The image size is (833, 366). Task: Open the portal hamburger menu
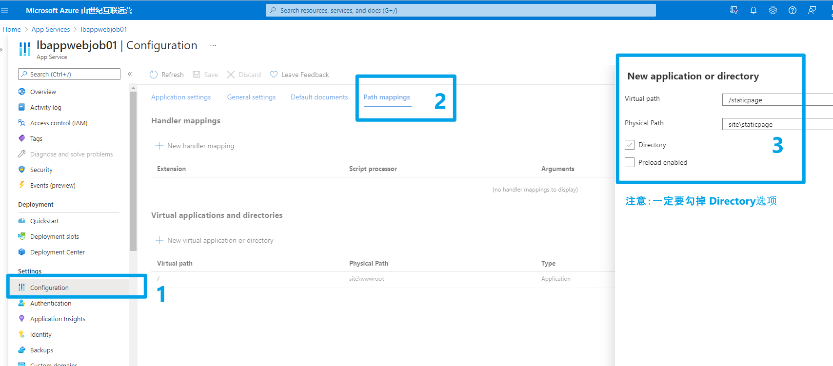click(x=5, y=10)
